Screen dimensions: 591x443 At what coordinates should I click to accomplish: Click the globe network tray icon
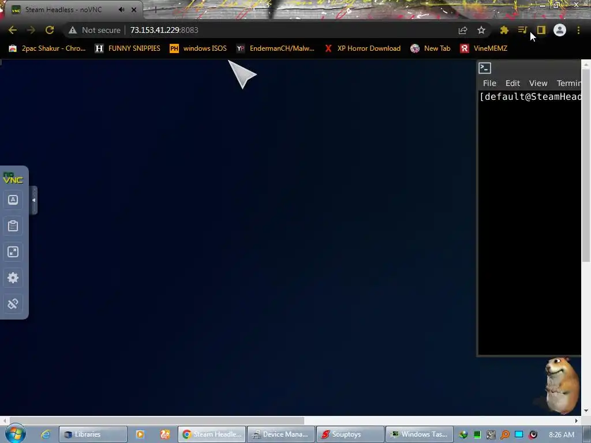tap(463, 435)
